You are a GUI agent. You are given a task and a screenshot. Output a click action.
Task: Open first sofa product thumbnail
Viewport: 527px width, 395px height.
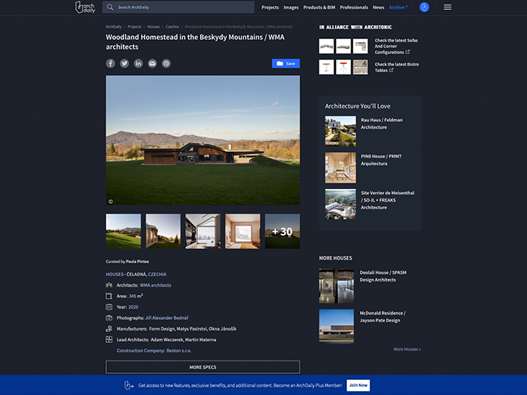point(326,46)
